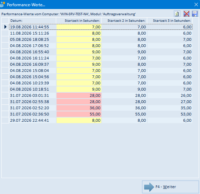Click the save floppy disk icon

point(195,14)
